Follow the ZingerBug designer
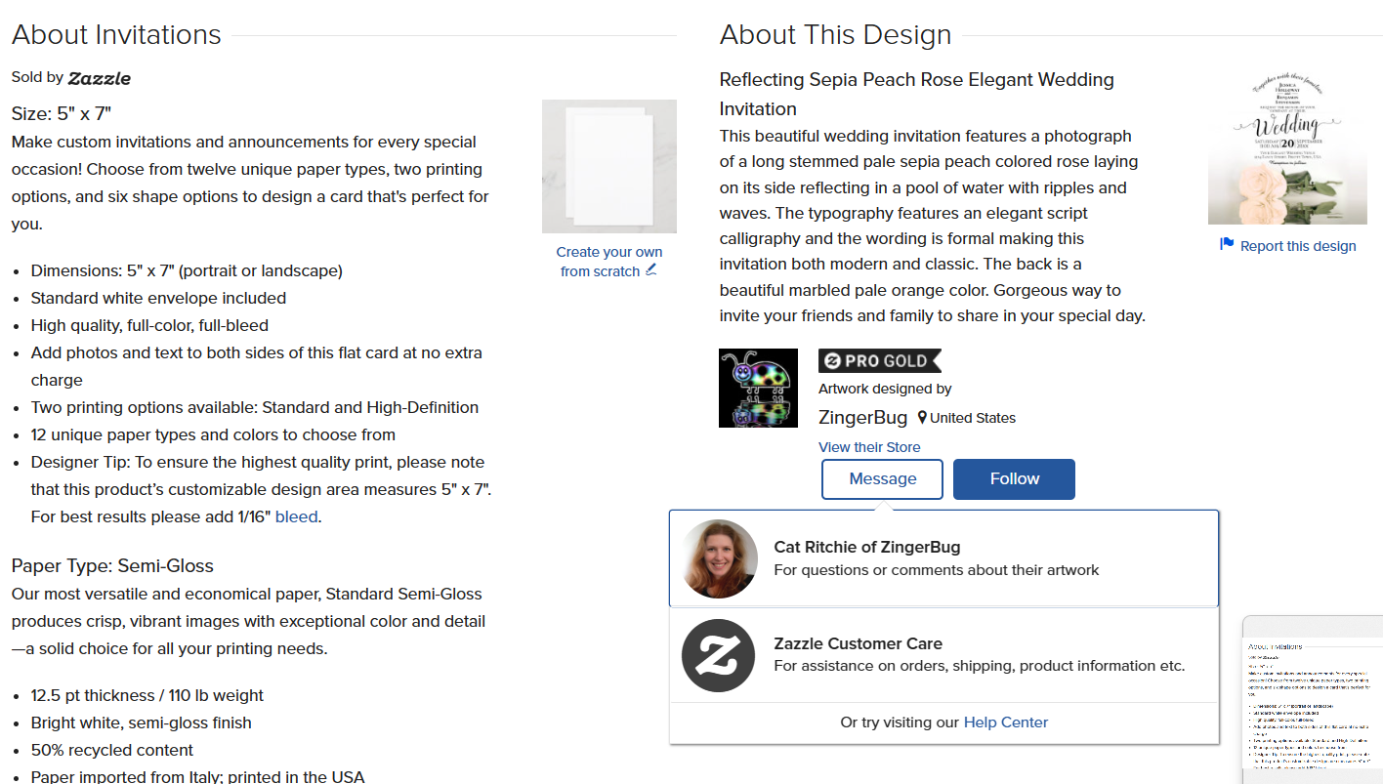The image size is (1383, 784). (1014, 479)
